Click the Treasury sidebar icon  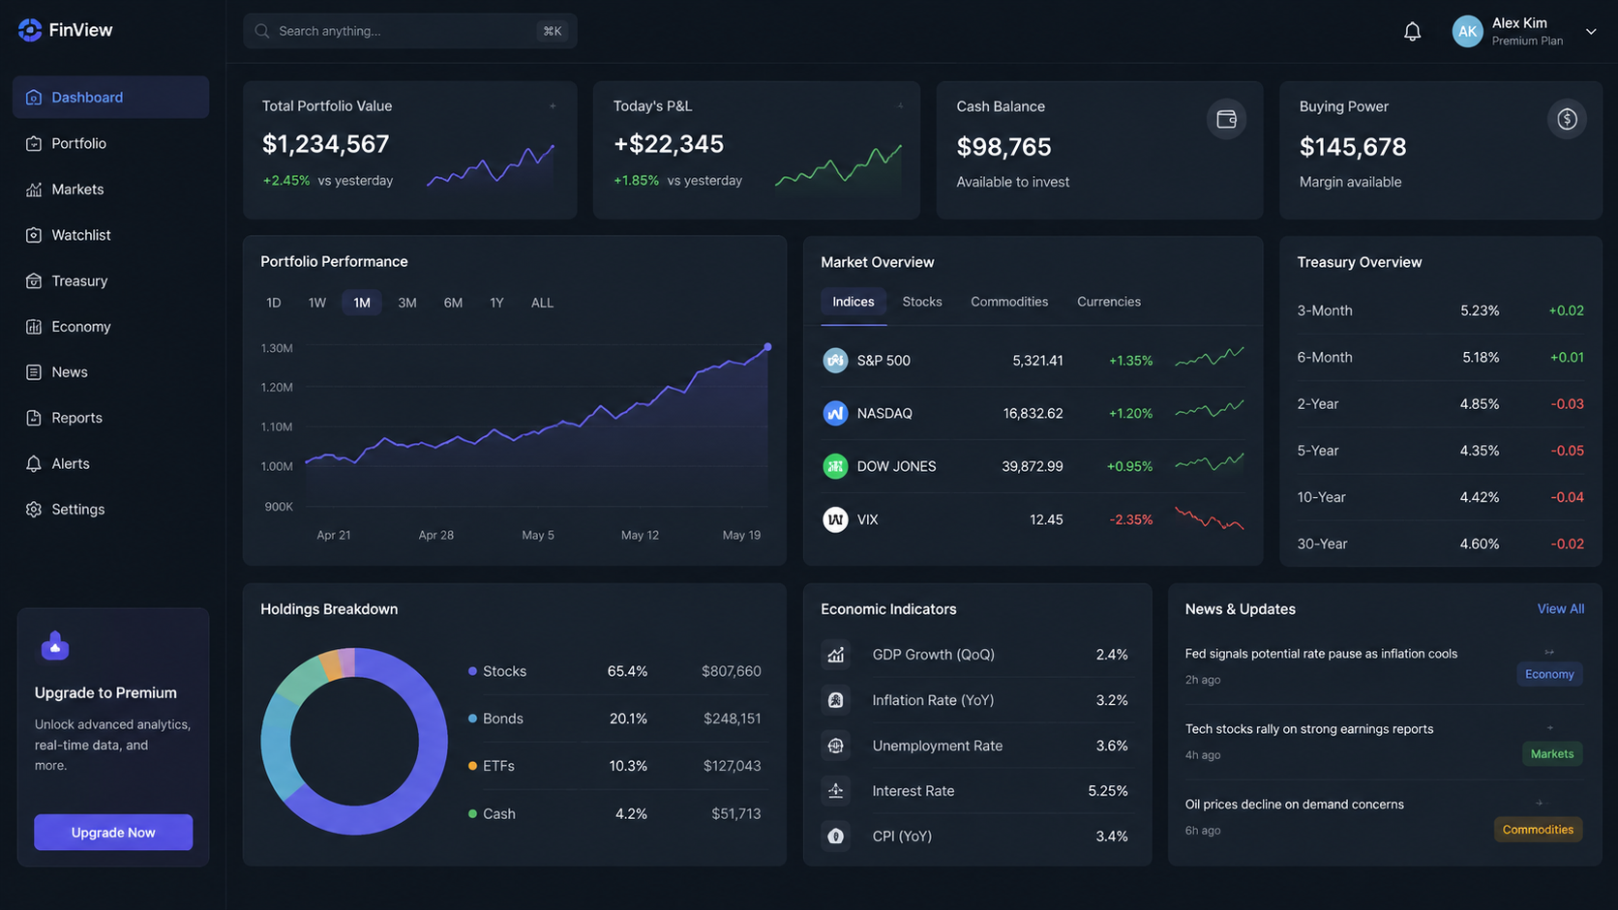[x=34, y=280]
